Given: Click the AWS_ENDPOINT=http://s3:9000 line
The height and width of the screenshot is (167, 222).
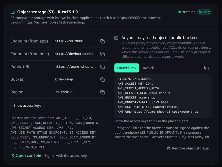Looking at the screenshot, I should coord(143,102).
